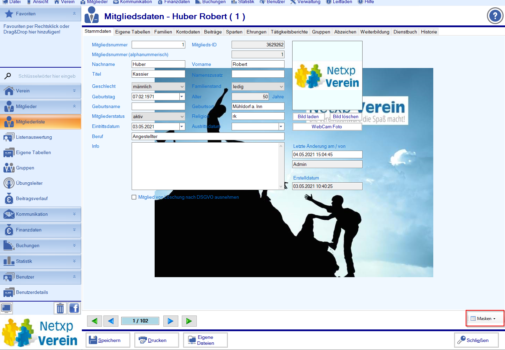Screen dimensions: 505x350
Task: Go to last record with green right arrow
Action: pos(189,321)
